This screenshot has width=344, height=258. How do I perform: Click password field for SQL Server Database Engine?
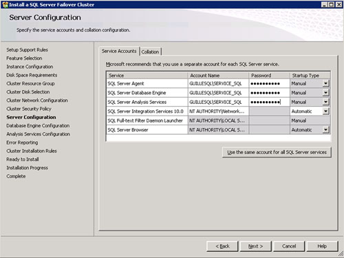click(x=269, y=93)
